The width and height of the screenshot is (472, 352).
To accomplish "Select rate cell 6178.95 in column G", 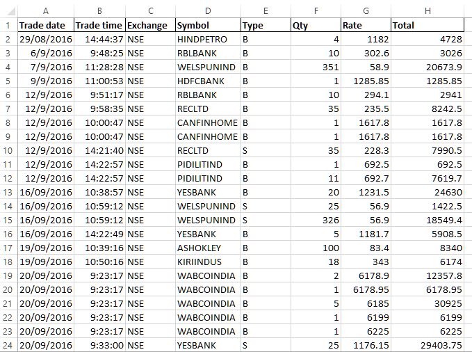I will (366, 289).
